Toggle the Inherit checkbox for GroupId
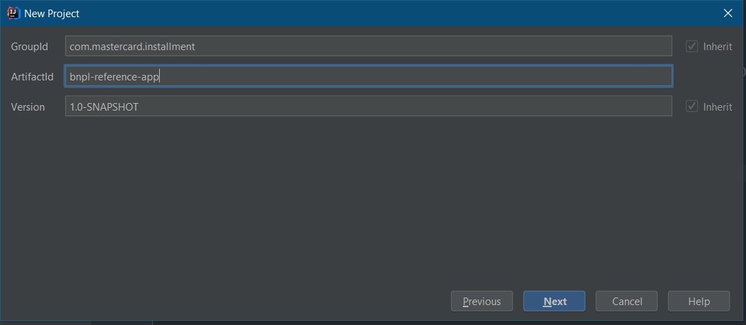Screen dimensions: 746x325 tap(692, 47)
